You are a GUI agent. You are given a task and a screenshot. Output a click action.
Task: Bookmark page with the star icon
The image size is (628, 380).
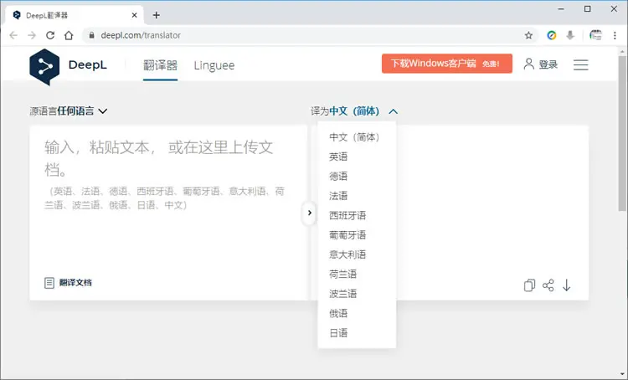[528, 35]
